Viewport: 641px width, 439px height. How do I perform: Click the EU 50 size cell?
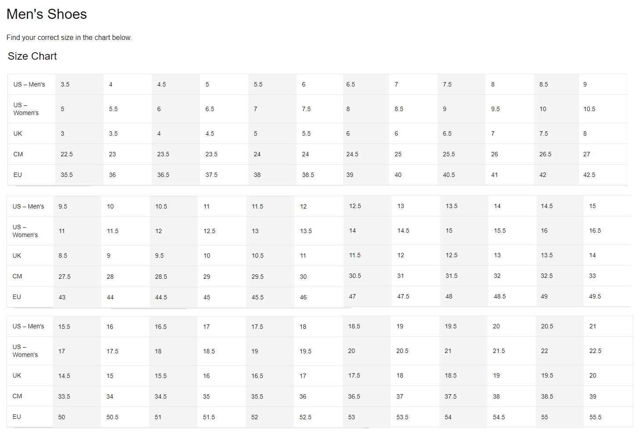62,417
